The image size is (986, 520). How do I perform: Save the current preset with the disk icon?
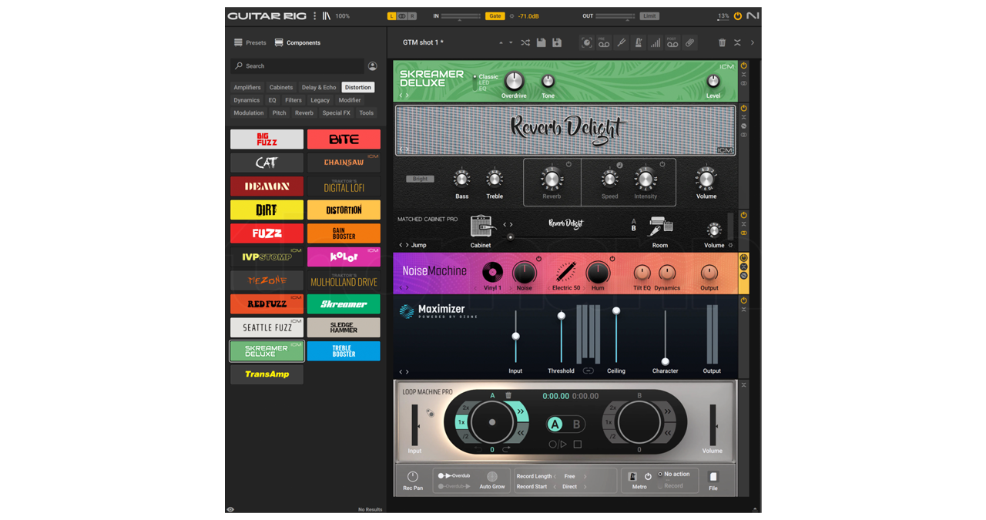pyautogui.click(x=542, y=43)
